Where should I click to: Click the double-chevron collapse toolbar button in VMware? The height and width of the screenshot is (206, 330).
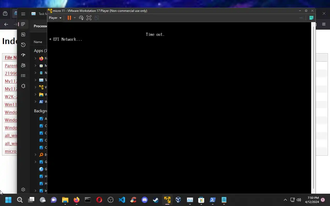[x=301, y=18]
